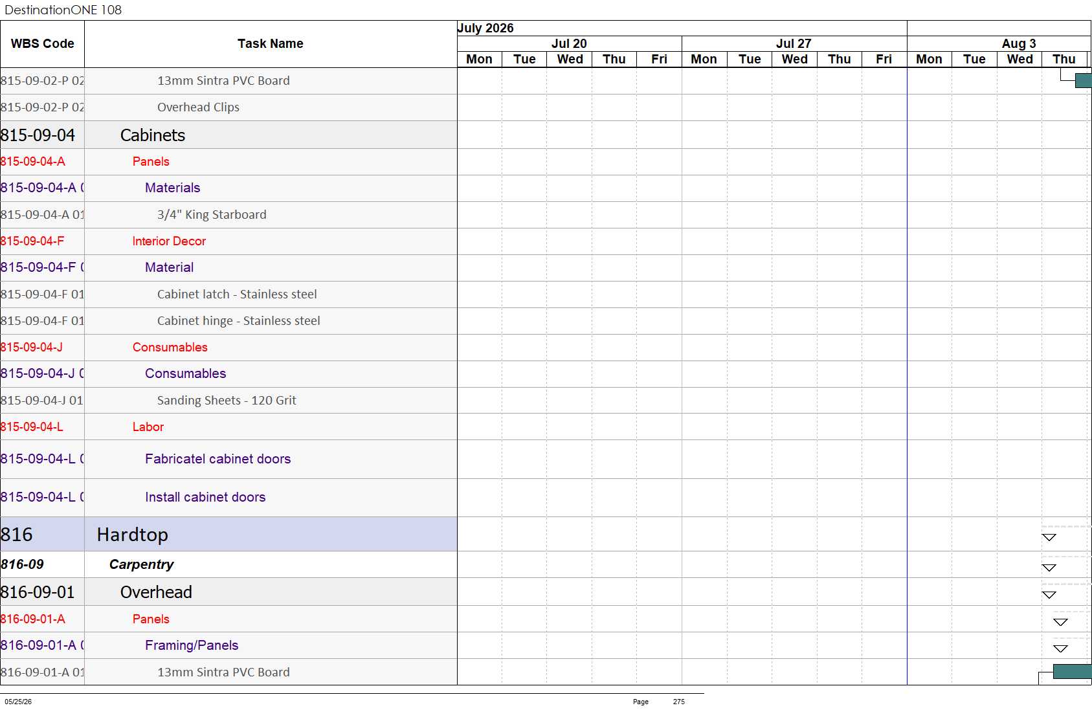Select the Labor task row

click(228, 427)
